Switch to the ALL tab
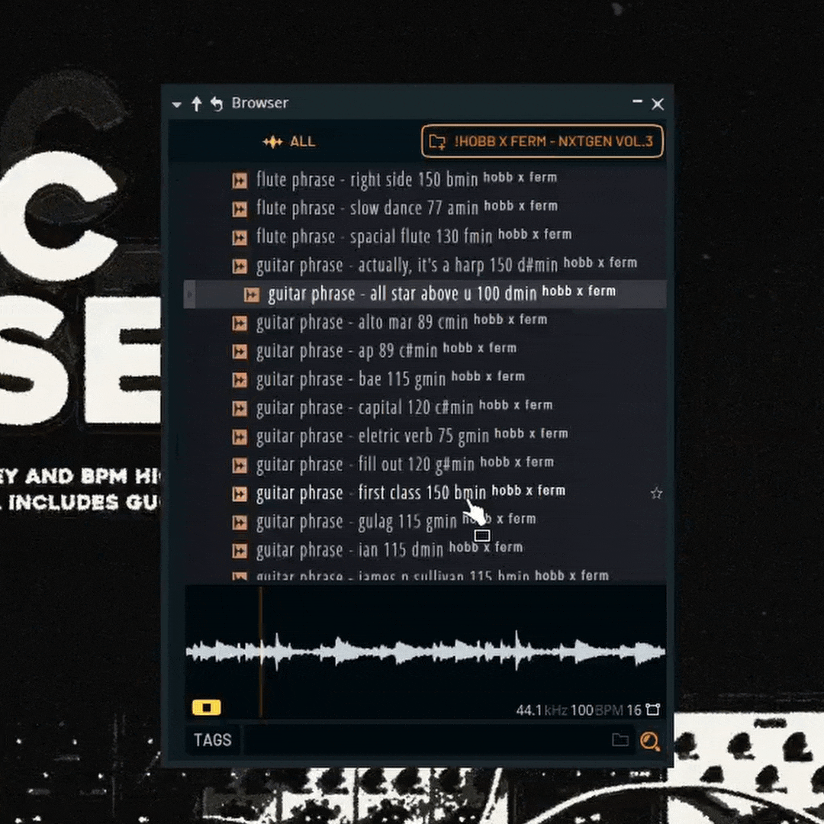This screenshot has width=824, height=824. click(289, 142)
